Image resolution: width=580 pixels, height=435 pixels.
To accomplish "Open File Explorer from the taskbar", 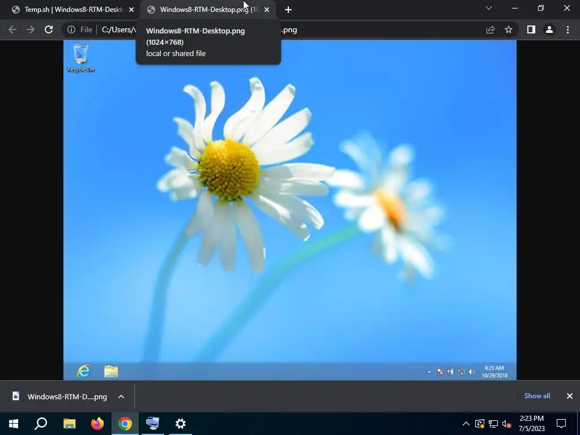I will pyautogui.click(x=69, y=424).
